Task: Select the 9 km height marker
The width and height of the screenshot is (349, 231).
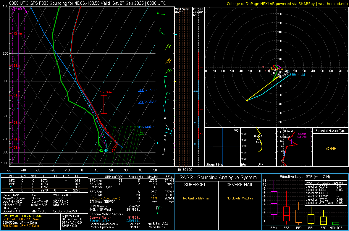Action: click(x=17, y=65)
